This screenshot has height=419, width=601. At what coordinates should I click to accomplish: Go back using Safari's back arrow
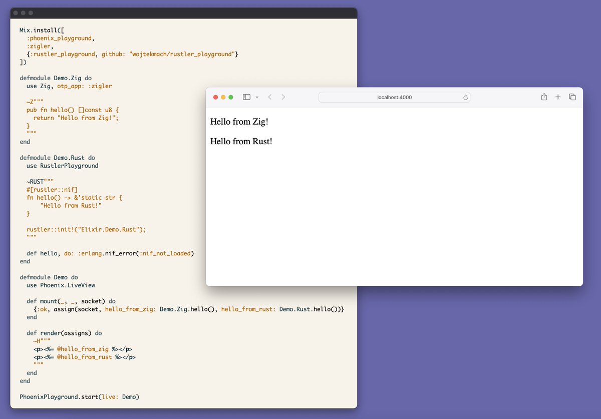[269, 97]
